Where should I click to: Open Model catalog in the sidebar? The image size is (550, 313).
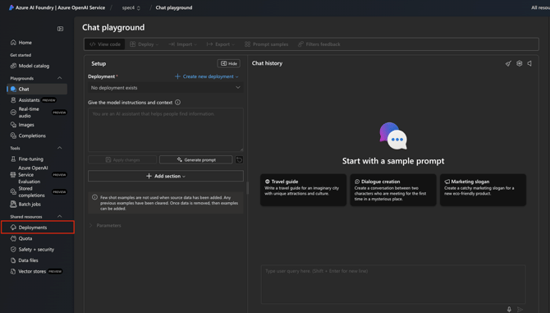click(30, 66)
